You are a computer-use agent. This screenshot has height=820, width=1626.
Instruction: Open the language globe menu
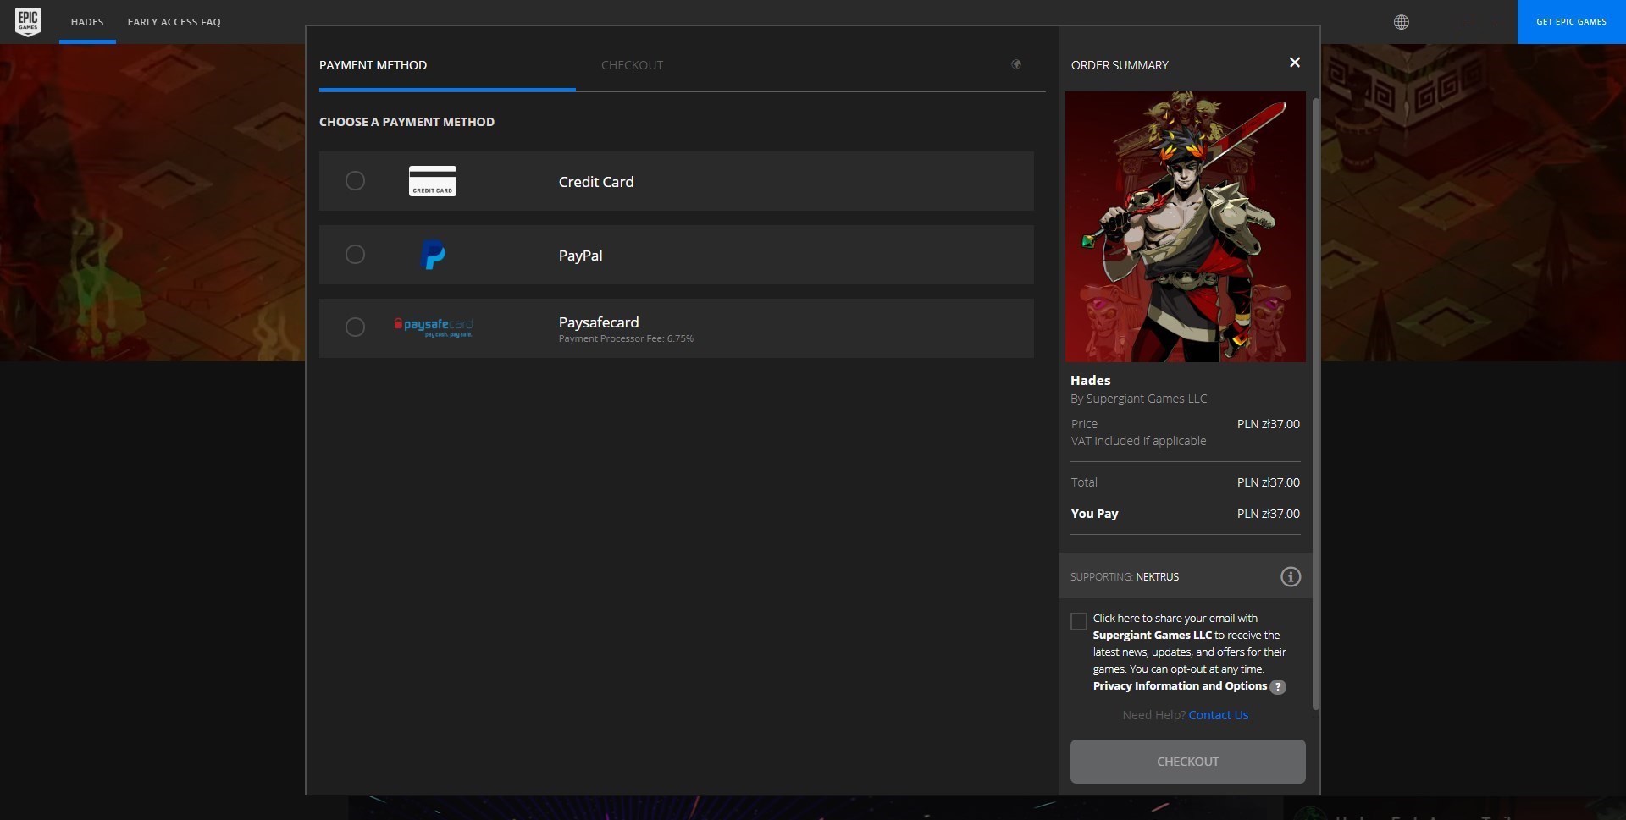click(1402, 22)
